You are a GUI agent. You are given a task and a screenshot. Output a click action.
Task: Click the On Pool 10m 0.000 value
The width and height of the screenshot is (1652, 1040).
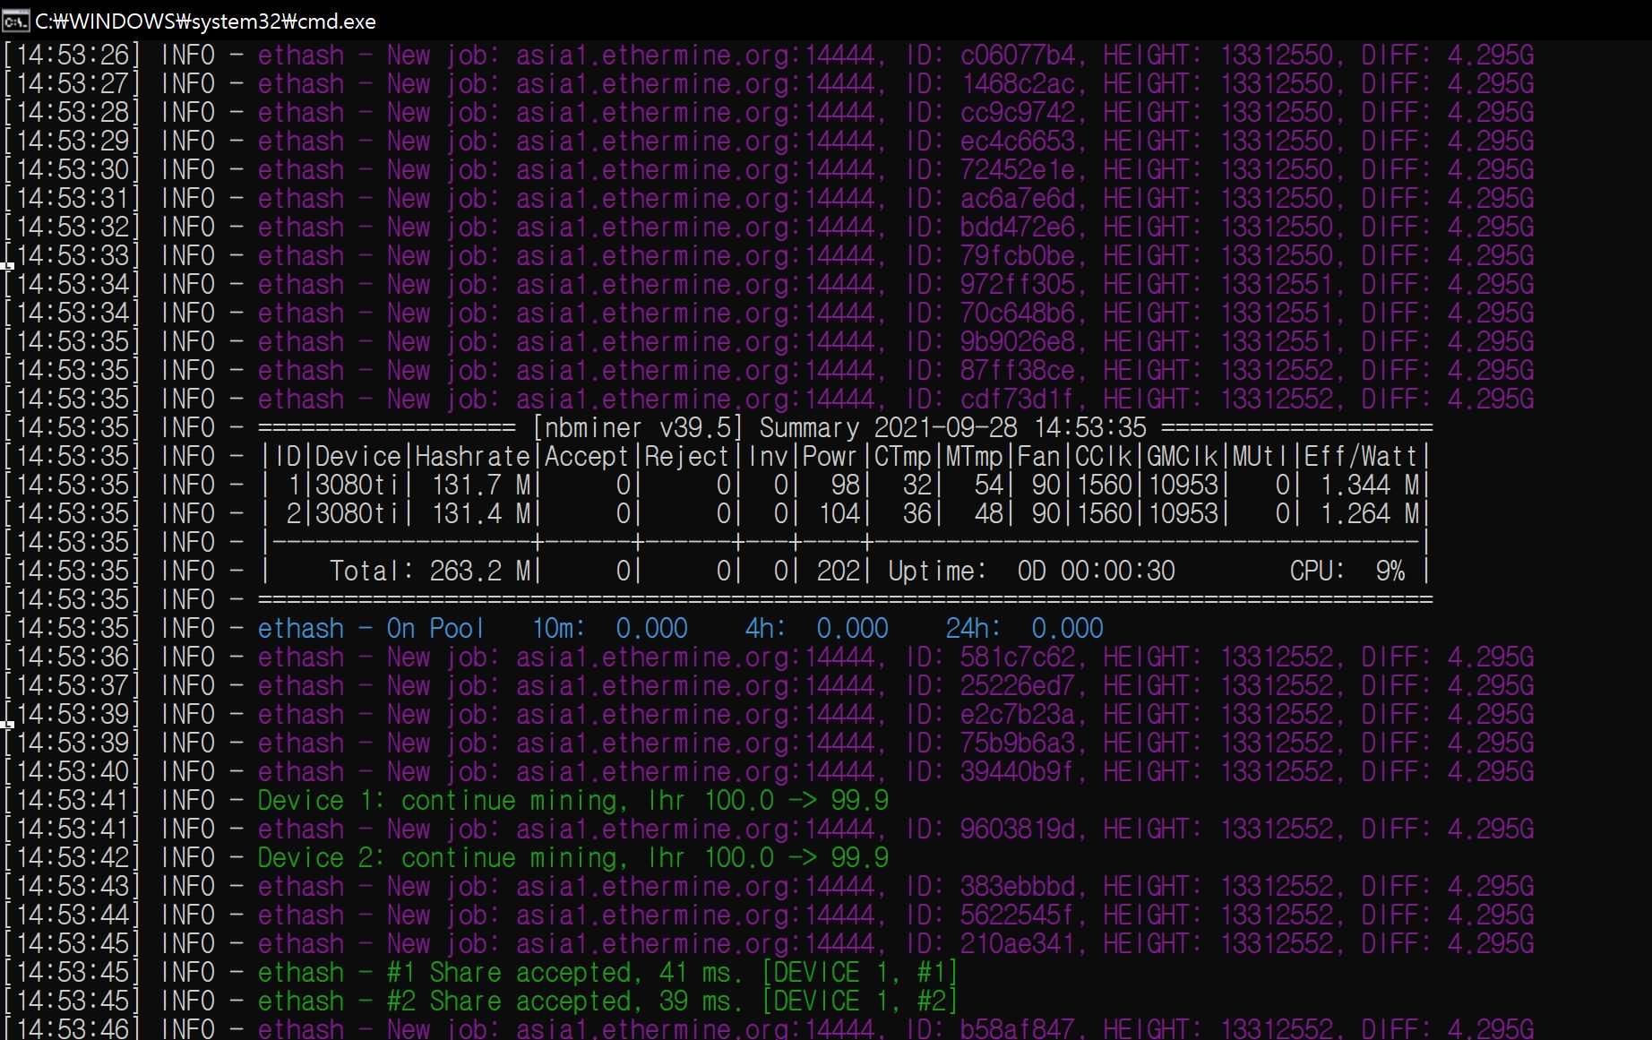click(x=651, y=629)
